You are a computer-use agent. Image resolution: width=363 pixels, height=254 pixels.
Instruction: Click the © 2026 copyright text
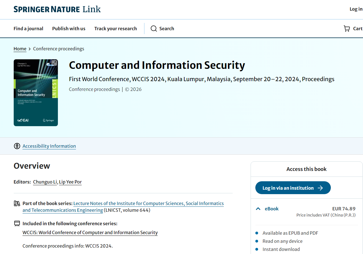(133, 90)
